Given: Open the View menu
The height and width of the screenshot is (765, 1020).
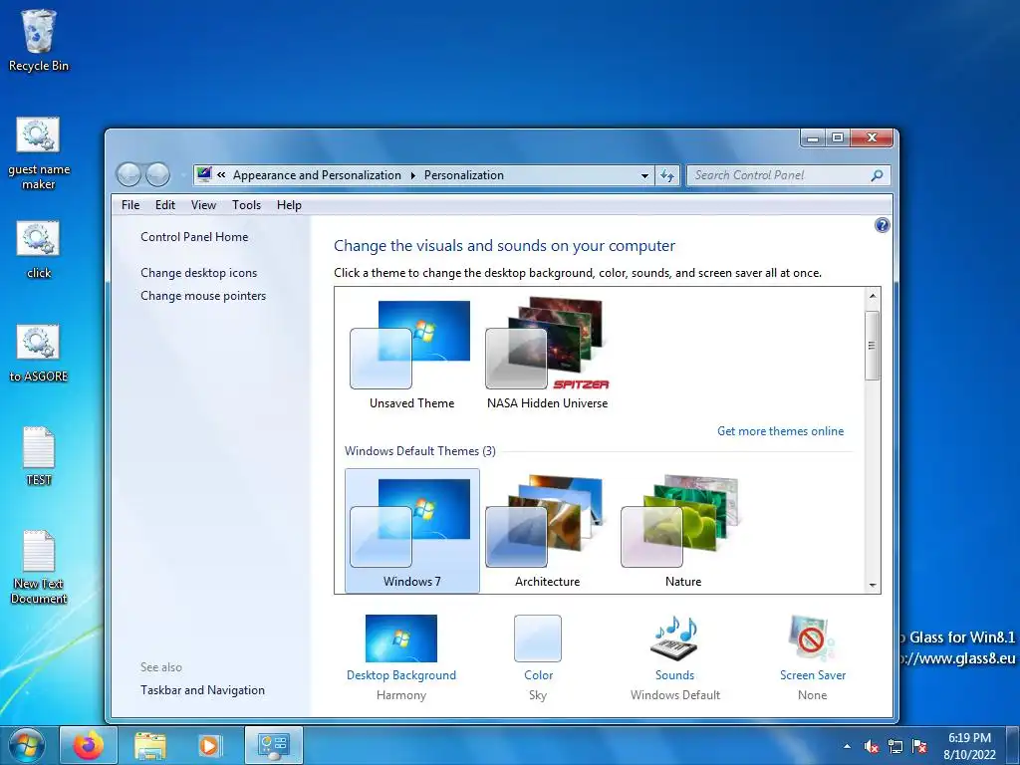Looking at the screenshot, I should 203,205.
